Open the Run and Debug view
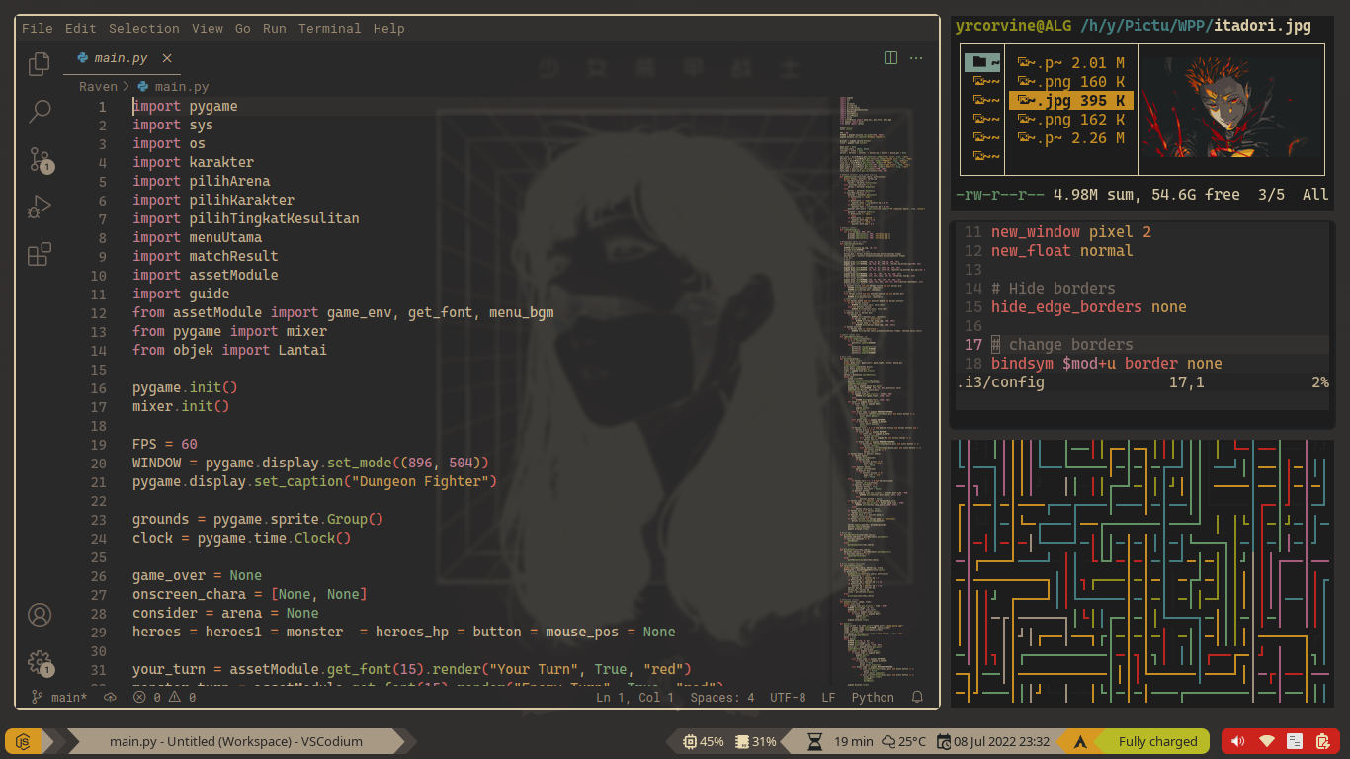 40,207
